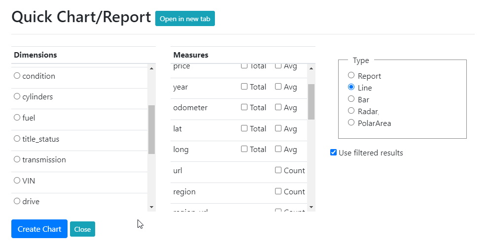The image size is (487, 245).
Task: Select transmission dimension
Action: (x=17, y=159)
